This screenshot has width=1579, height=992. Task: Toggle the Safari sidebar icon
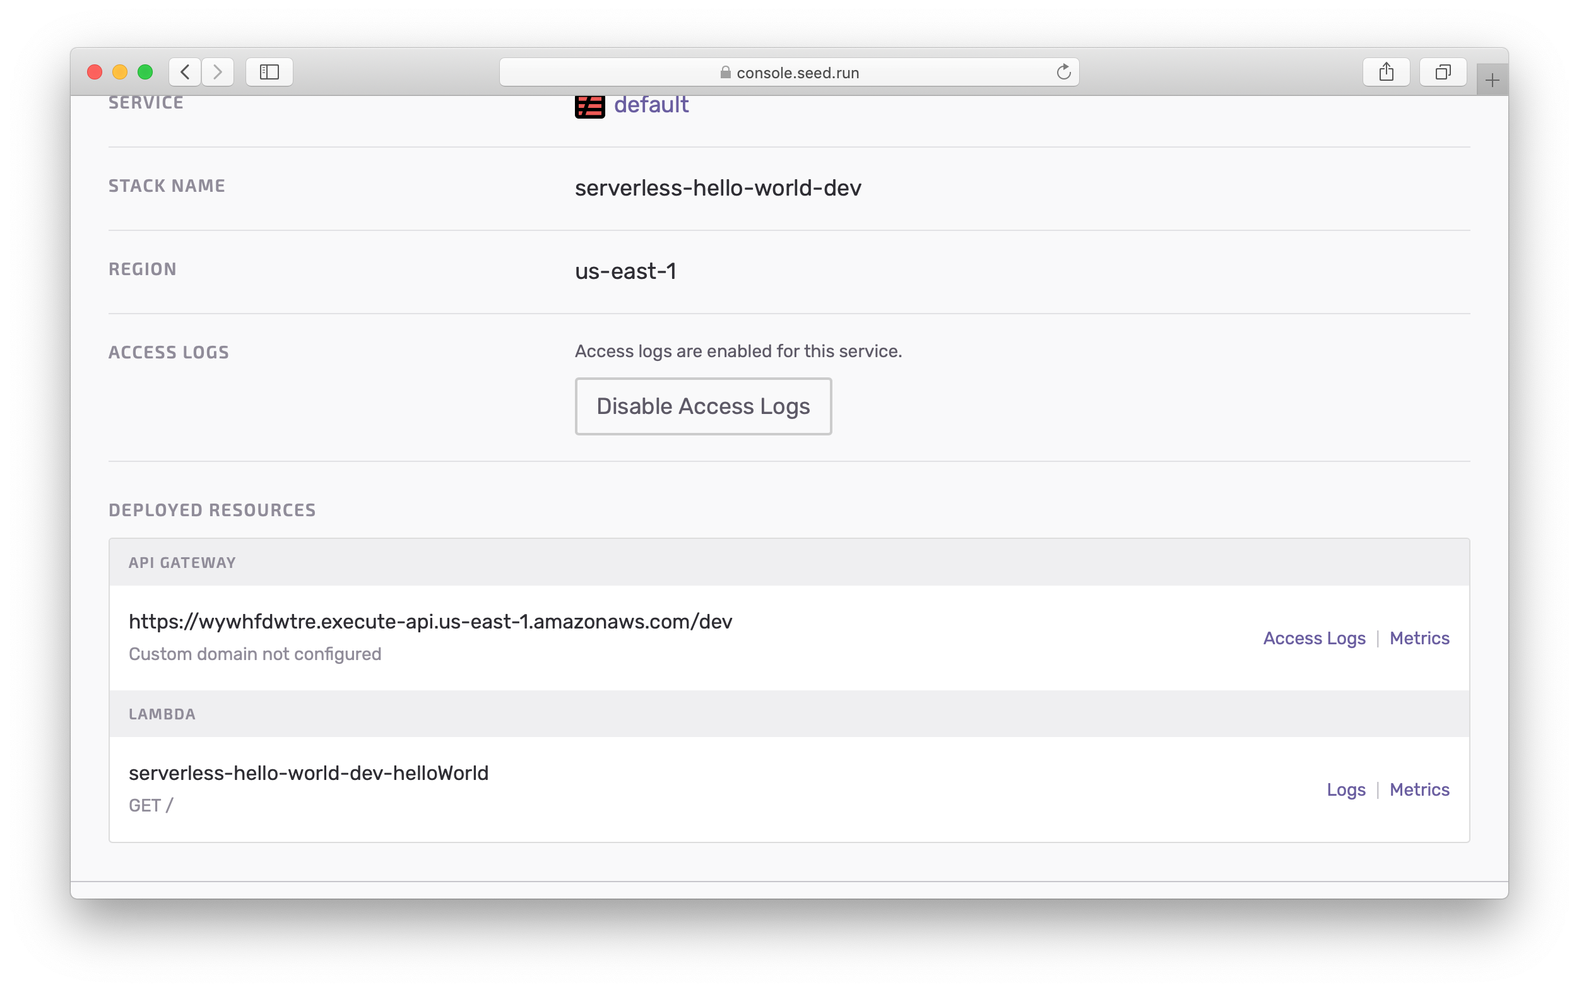[269, 71]
